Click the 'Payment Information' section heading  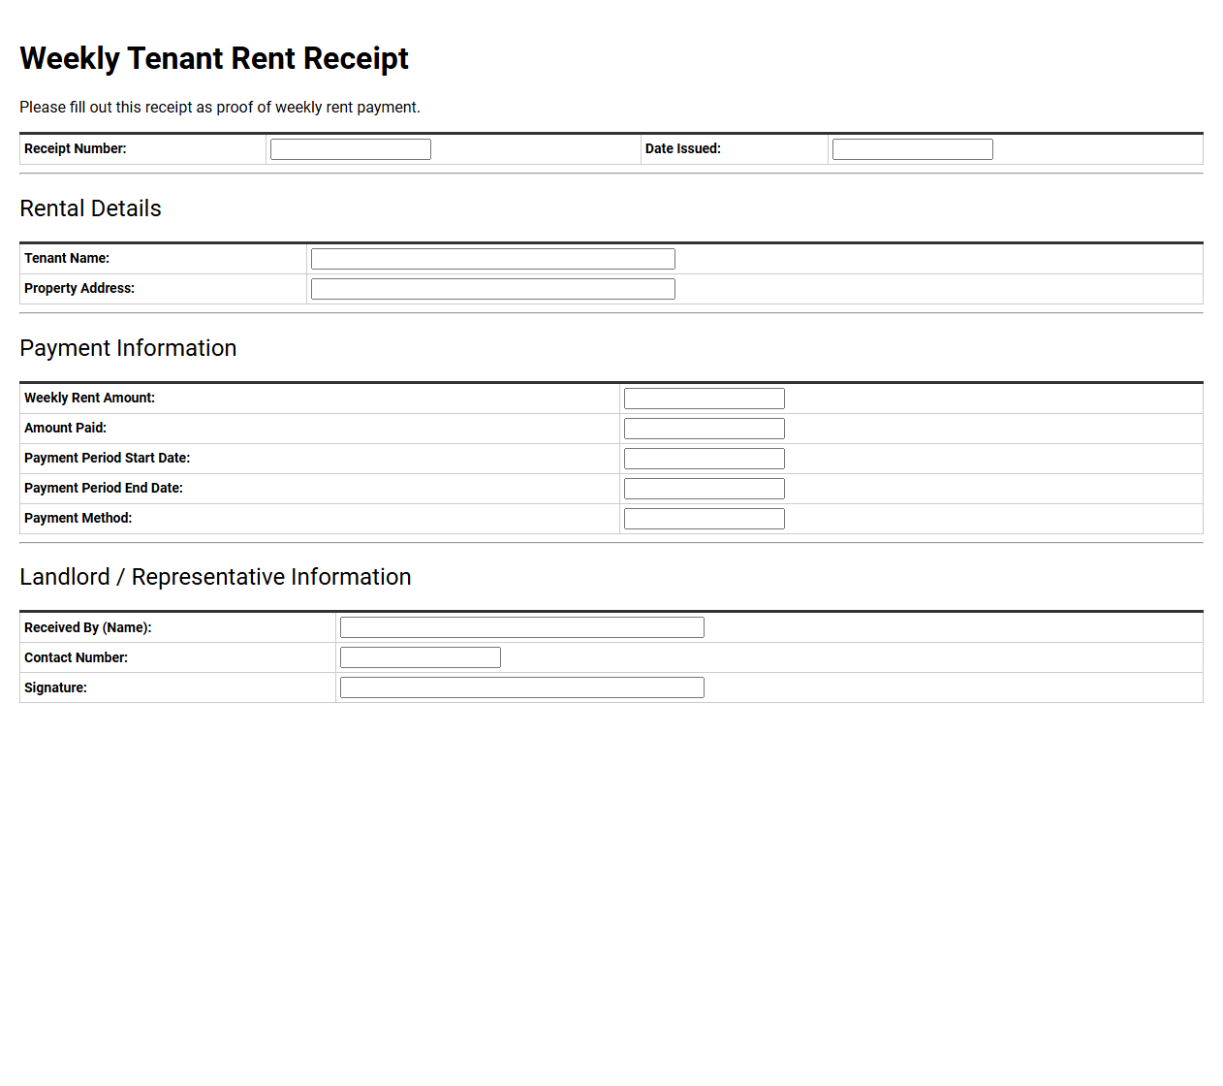coord(128,348)
